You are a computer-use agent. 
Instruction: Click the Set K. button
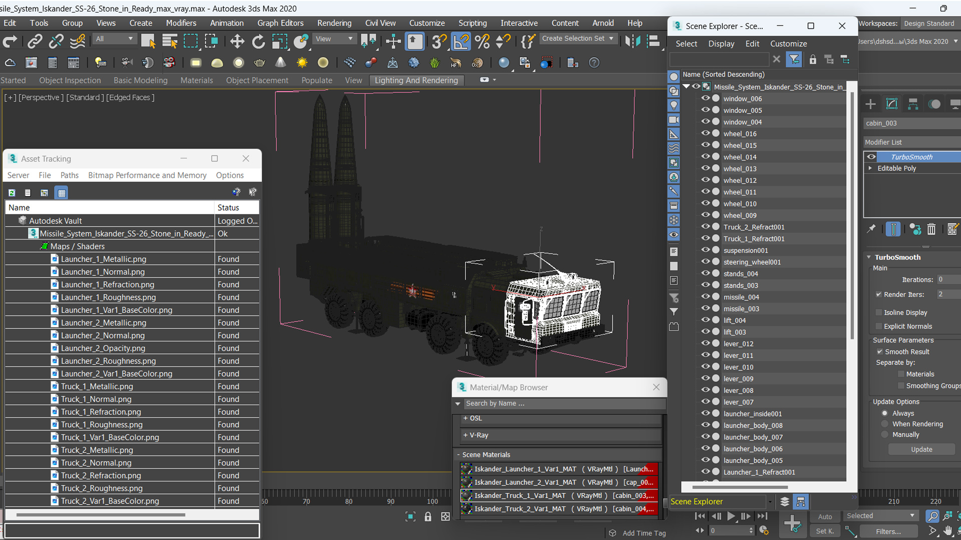(x=825, y=531)
